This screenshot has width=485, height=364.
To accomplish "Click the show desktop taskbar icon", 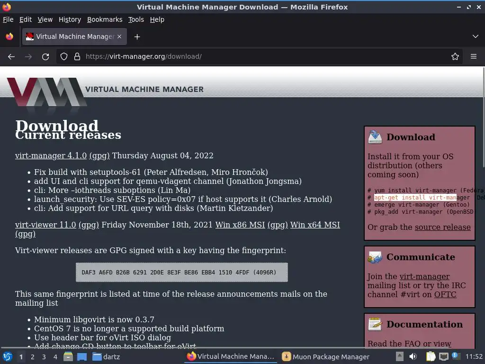I will point(82,357).
